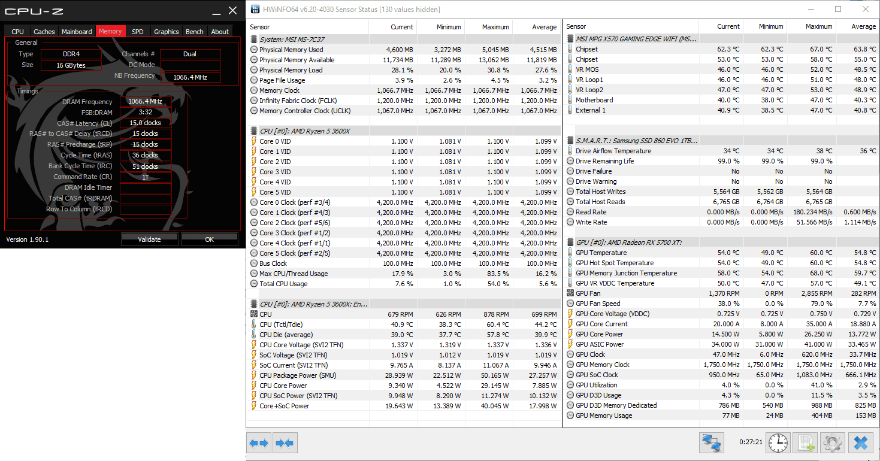Image resolution: width=880 pixels, height=461 pixels.
Task: Select the Physical Memory Load row
Action: [404, 70]
